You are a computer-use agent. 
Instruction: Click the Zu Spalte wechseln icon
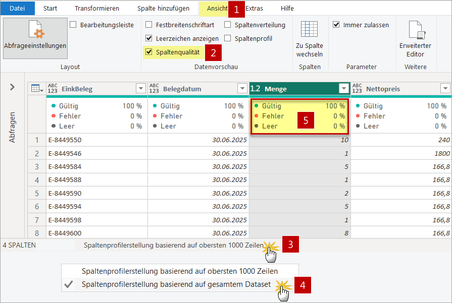309,30
